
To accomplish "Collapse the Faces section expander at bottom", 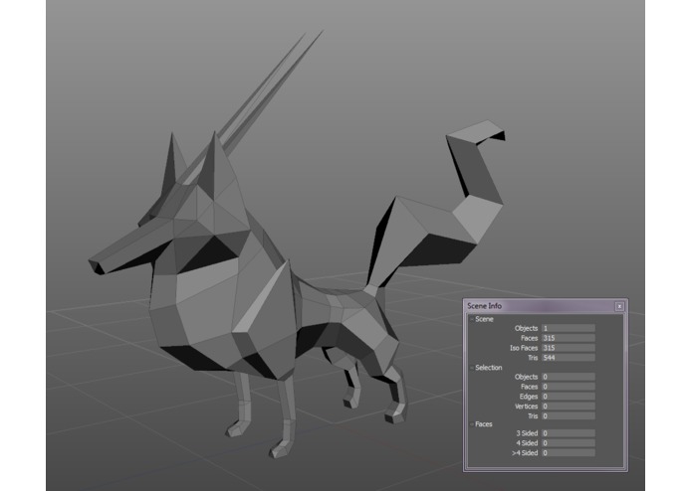I will pyautogui.click(x=471, y=424).
